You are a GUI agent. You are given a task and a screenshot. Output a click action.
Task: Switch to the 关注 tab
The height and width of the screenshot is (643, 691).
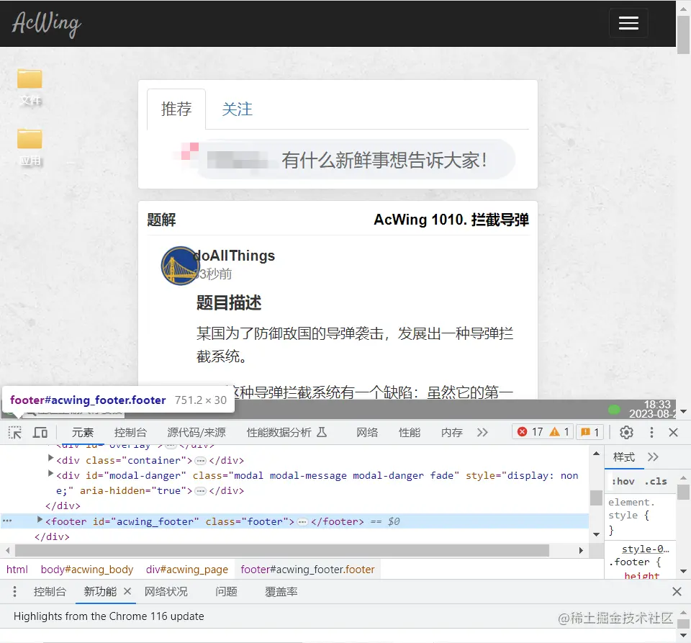click(237, 109)
